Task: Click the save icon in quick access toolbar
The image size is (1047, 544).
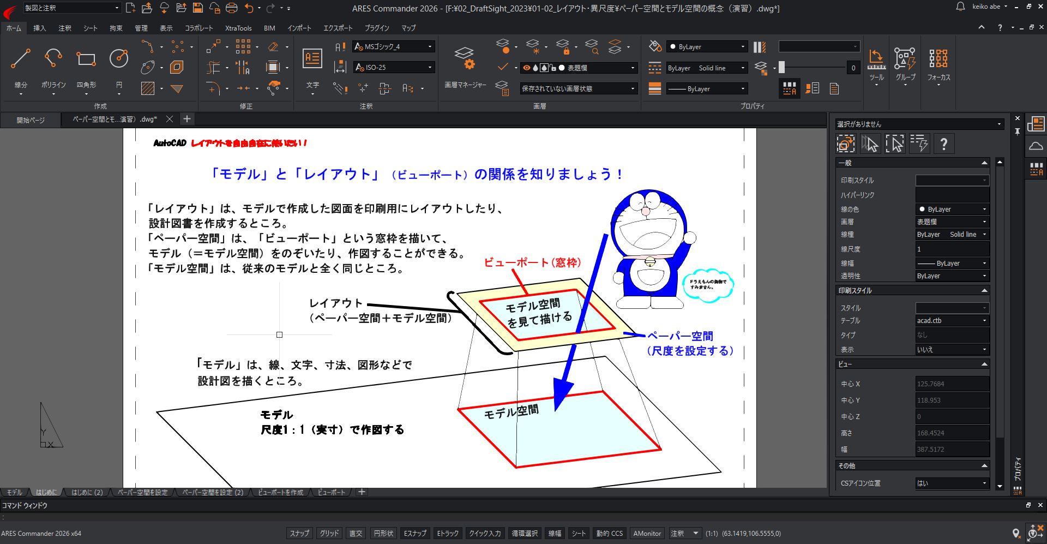Action: (x=198, y=8)
